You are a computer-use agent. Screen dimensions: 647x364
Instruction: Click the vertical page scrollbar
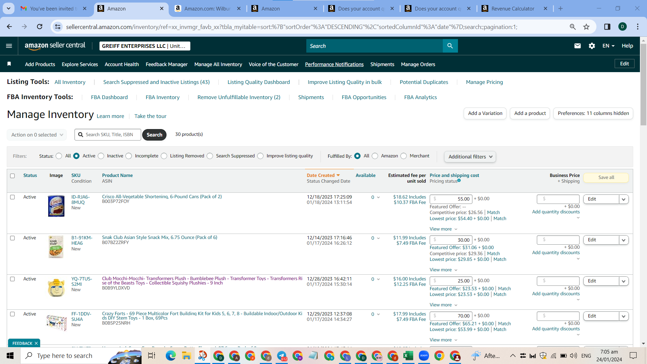(643, 84)
